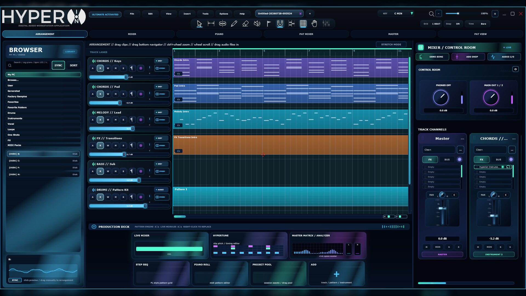Click the DEMO SONG button

[433, 57]
